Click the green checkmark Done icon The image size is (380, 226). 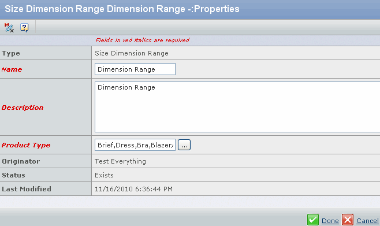click(x=313, y=220)
